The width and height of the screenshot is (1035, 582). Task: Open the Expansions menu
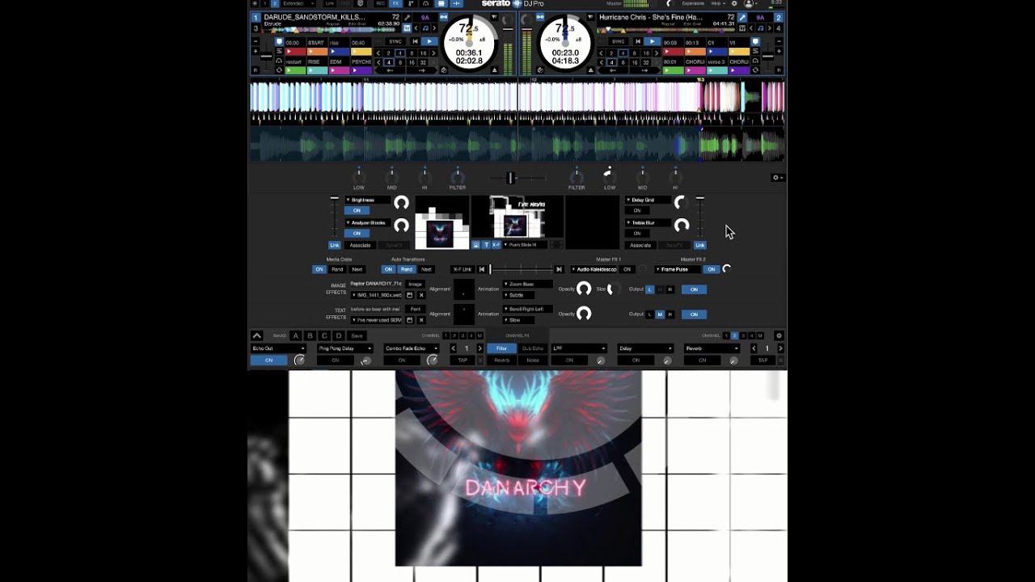693,3
